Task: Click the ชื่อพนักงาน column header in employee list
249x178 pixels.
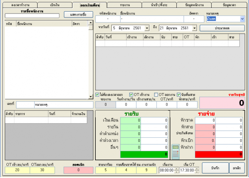Action: (44, 24)
